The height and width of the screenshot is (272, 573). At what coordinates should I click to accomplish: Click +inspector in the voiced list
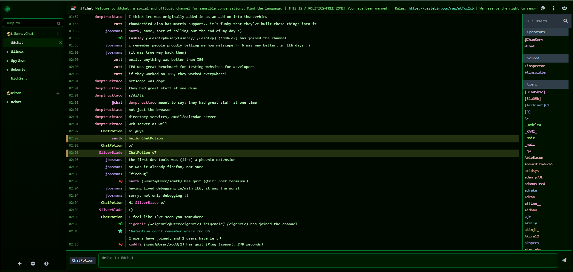535,66
